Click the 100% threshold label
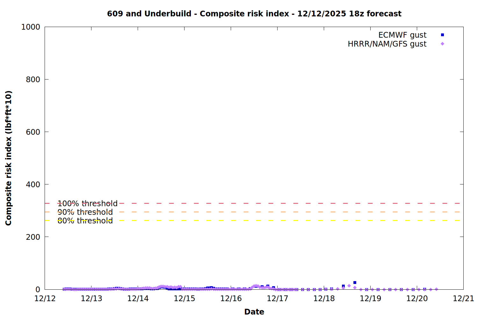The height and width of the screenshot is (318, 478). coord(87,204)
